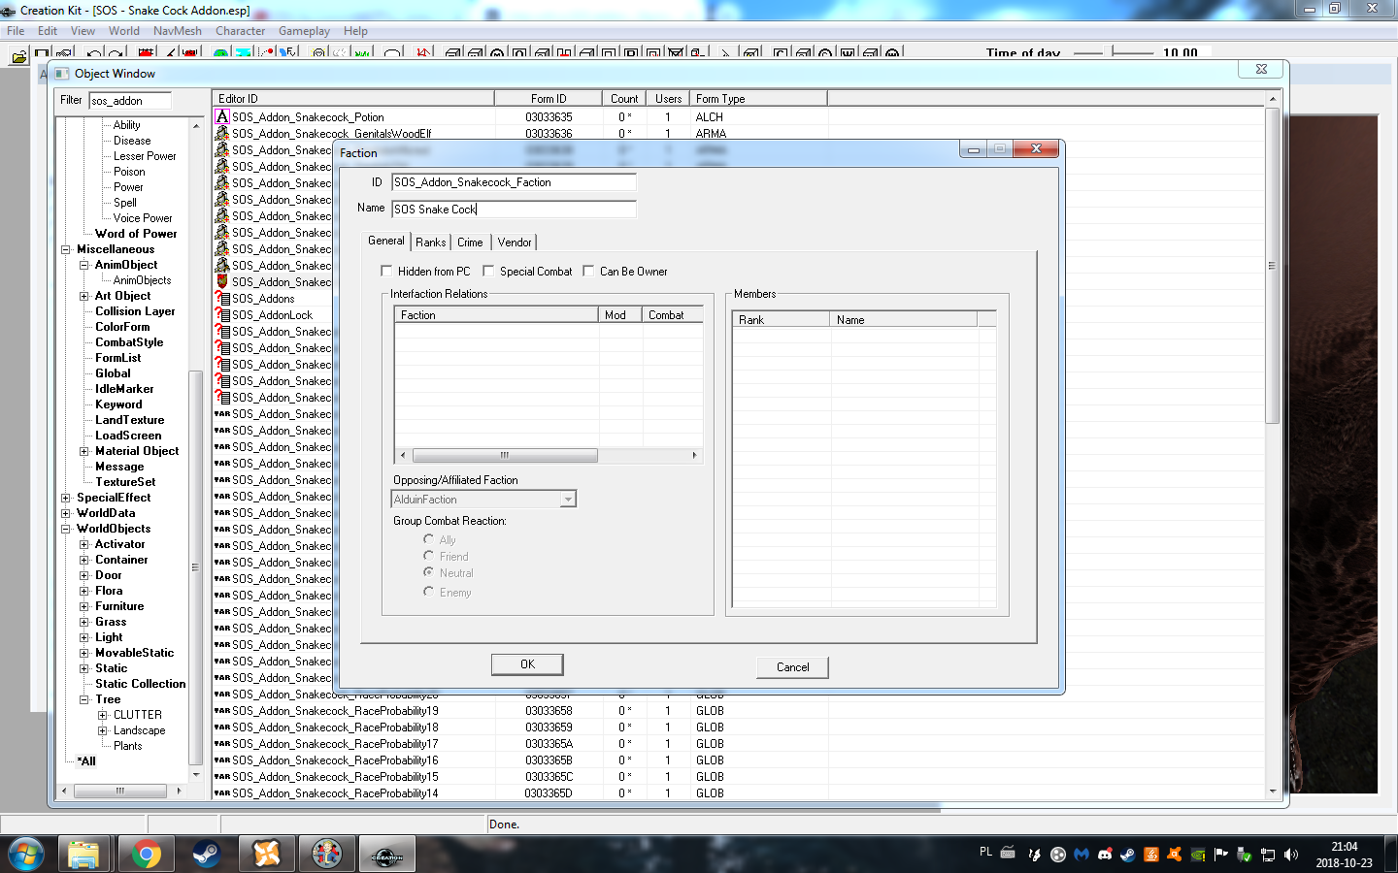Image resolution: width=1398 pixels, height=873 pixels.
Task: Switch to the Ranks tab
Action: click(x=431, y=242)
